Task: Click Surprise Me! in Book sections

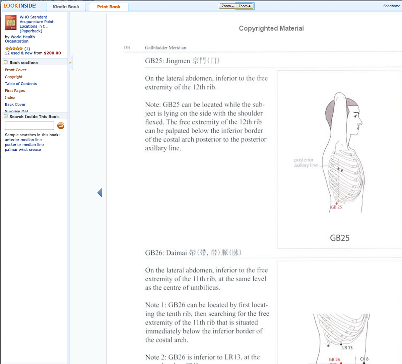Action: 16,111
